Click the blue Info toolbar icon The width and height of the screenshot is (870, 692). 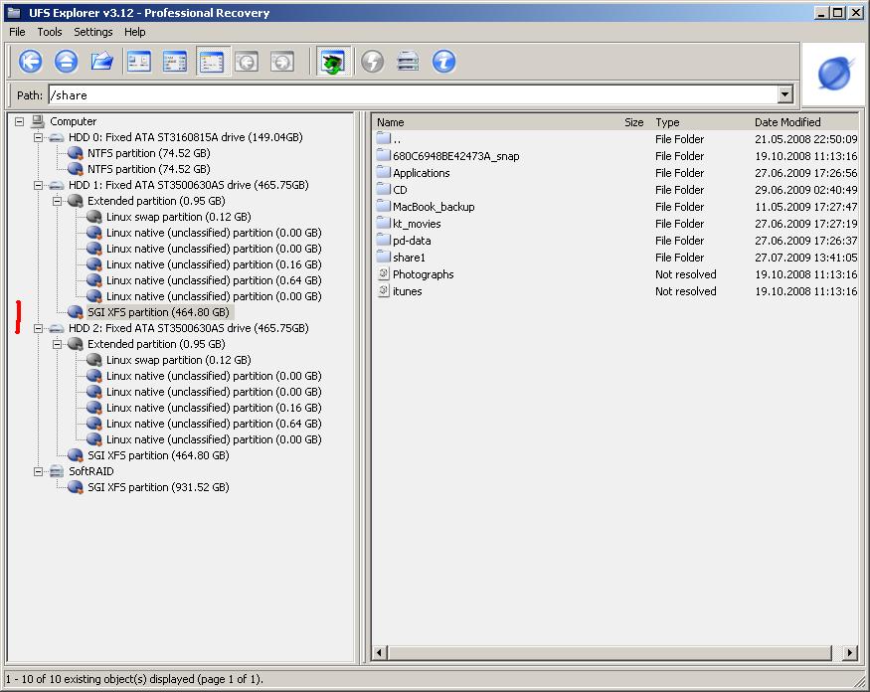coord(443,61)
